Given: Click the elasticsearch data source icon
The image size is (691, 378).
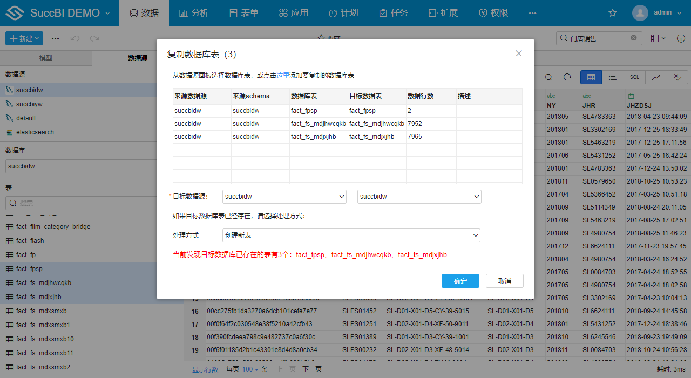Looking at the screenshot, I should (11, 132).
